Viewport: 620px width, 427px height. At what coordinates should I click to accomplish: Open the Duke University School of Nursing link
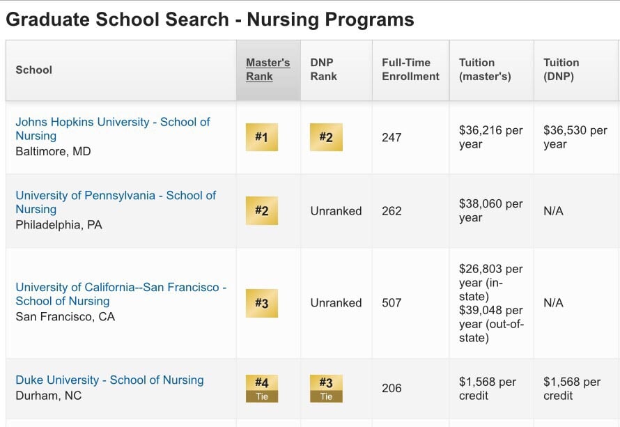(111, 380)
